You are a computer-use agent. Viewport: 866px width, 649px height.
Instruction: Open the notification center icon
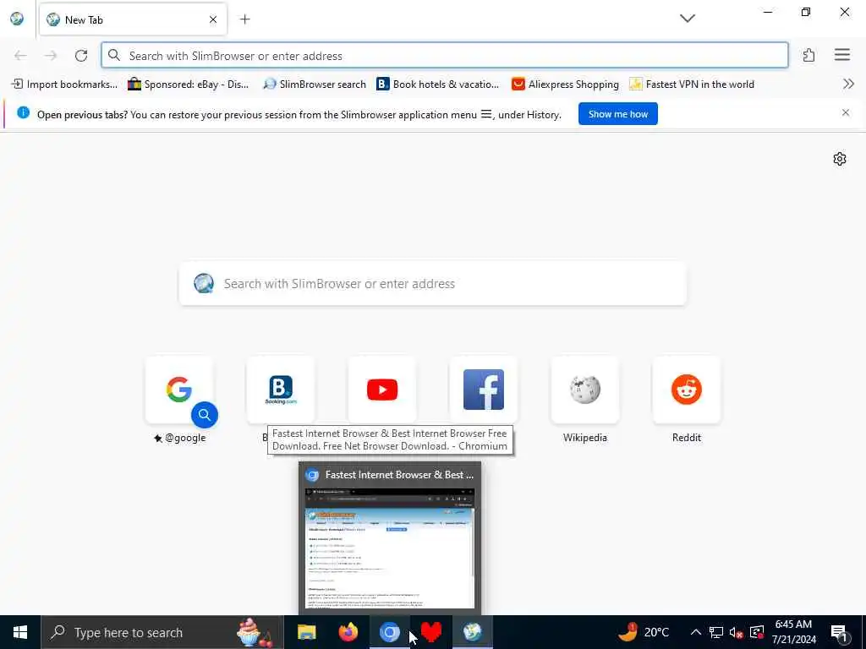[840, 633]
